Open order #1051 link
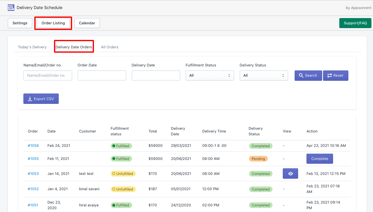Screen dimensions: 373x212 (x=33, y=205)
